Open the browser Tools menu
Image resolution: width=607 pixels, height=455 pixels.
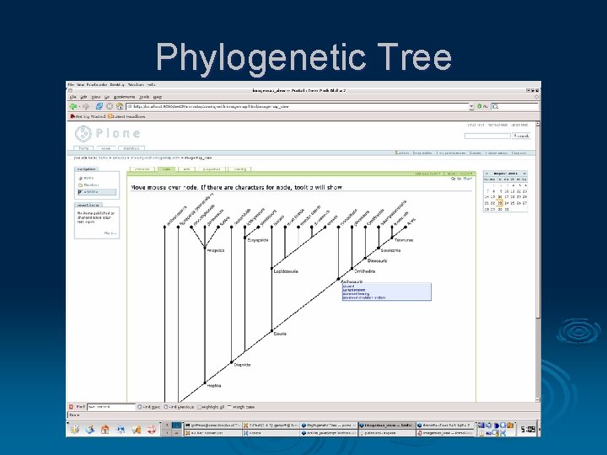144,97
